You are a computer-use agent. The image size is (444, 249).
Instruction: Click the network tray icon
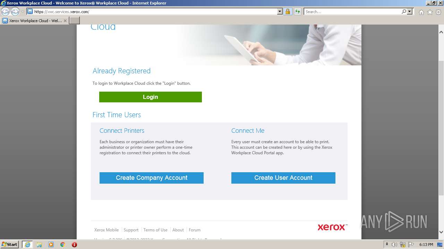point(403,245)
